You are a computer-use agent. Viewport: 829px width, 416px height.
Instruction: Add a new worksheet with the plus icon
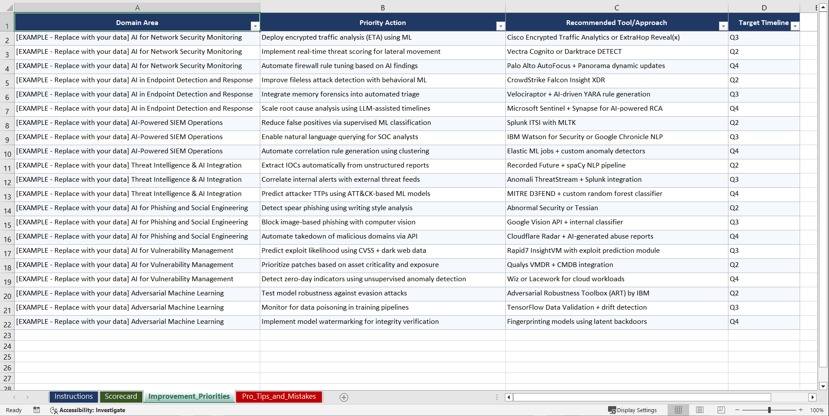point(344,397)
